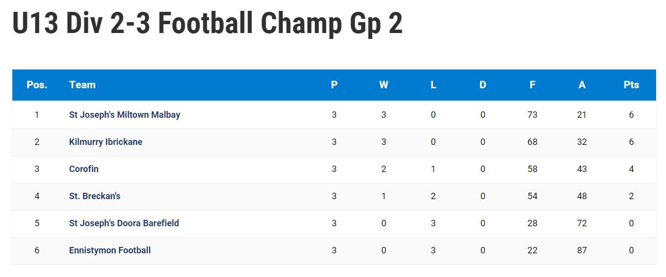This screenshot has height=277, width=666.
Task: Click position number 5 in the table
Action: [37, 223]
